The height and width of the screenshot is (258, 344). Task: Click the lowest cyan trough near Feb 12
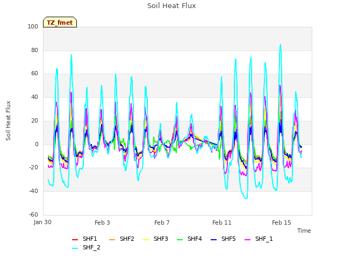(246, 198)
